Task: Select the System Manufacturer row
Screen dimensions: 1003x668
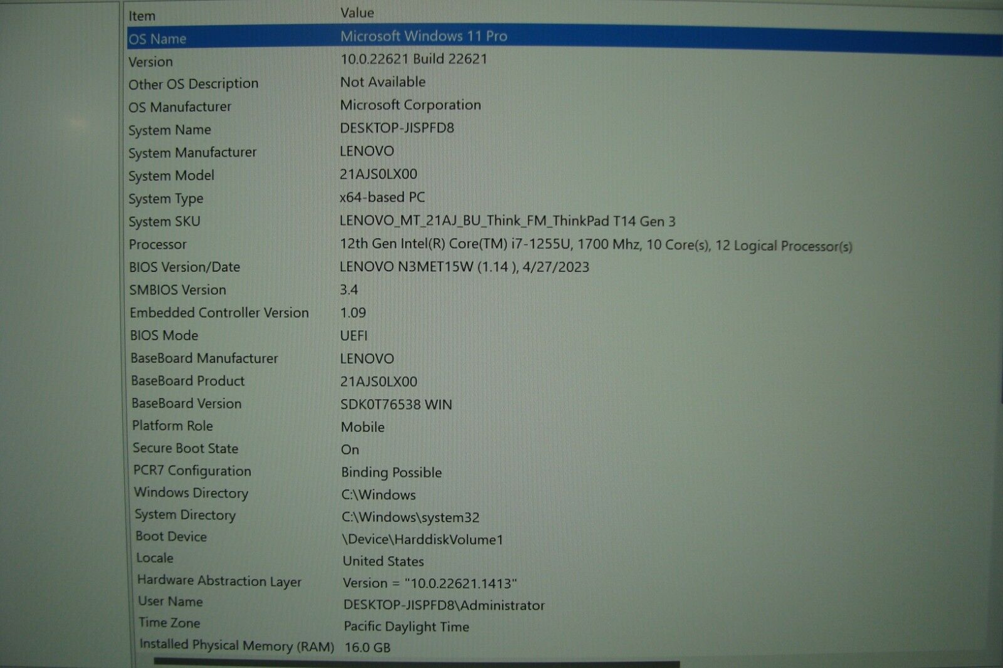Action: pyautogui.click(x=192, y=153)
